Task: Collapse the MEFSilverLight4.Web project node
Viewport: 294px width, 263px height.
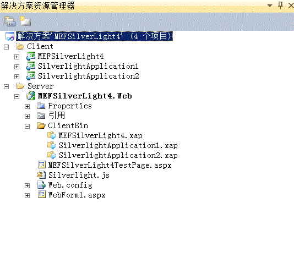Action: [17, 97]
